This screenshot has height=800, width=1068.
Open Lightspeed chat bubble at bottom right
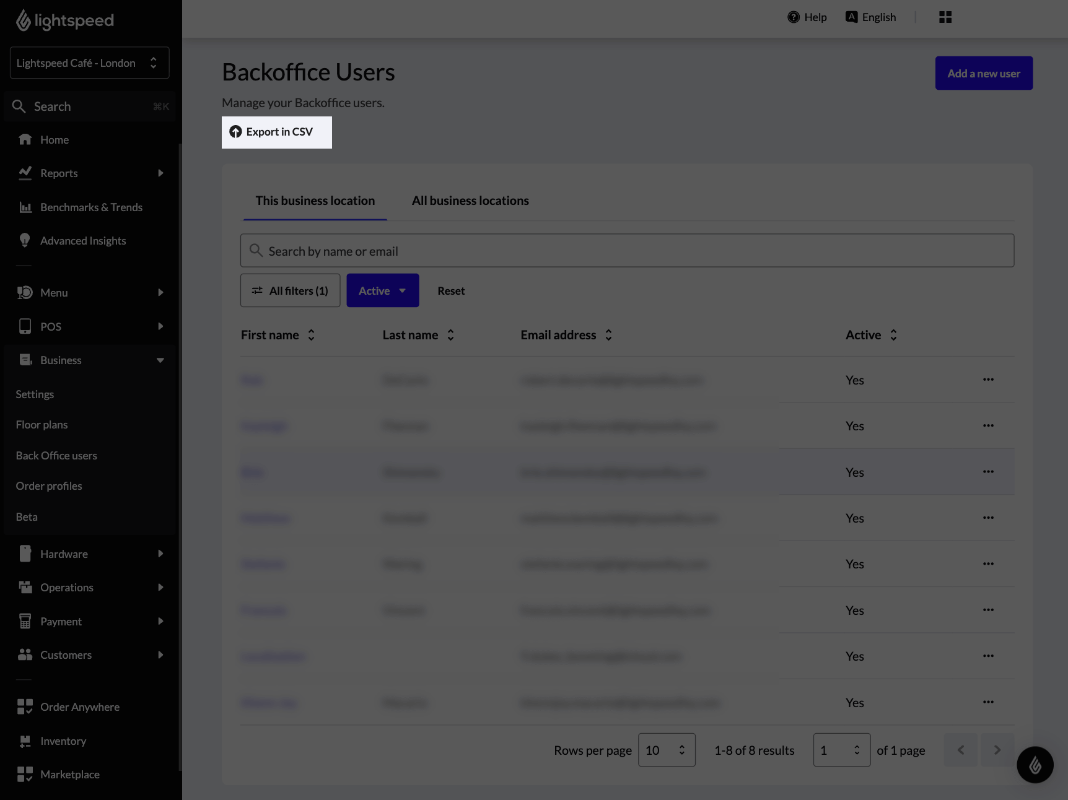click(x=1035, y=765)
